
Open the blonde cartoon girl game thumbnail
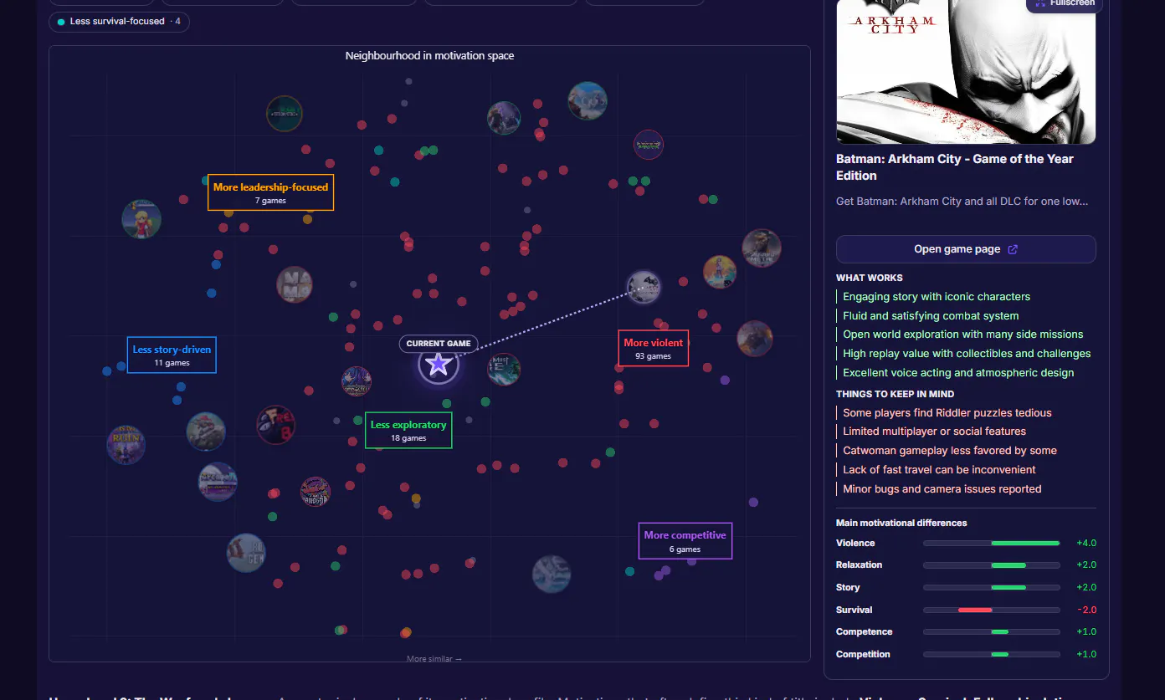coord(141,219)
